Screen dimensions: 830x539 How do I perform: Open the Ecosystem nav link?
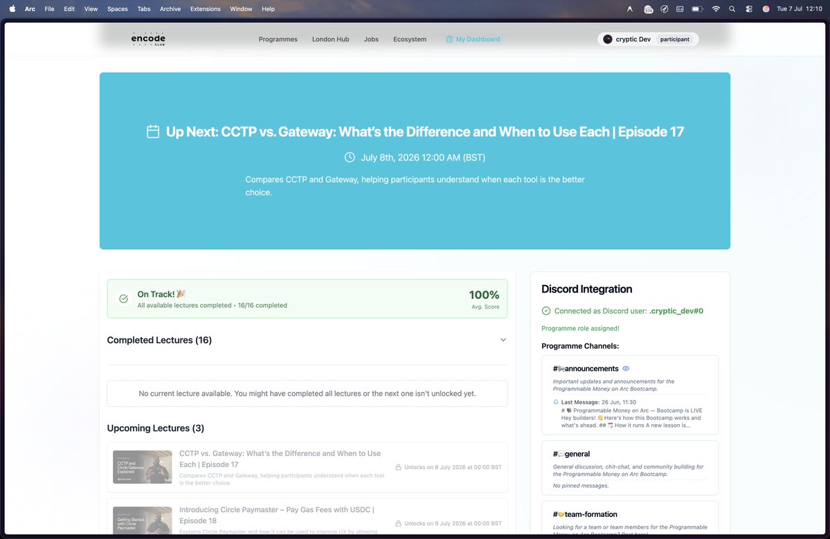410,39
